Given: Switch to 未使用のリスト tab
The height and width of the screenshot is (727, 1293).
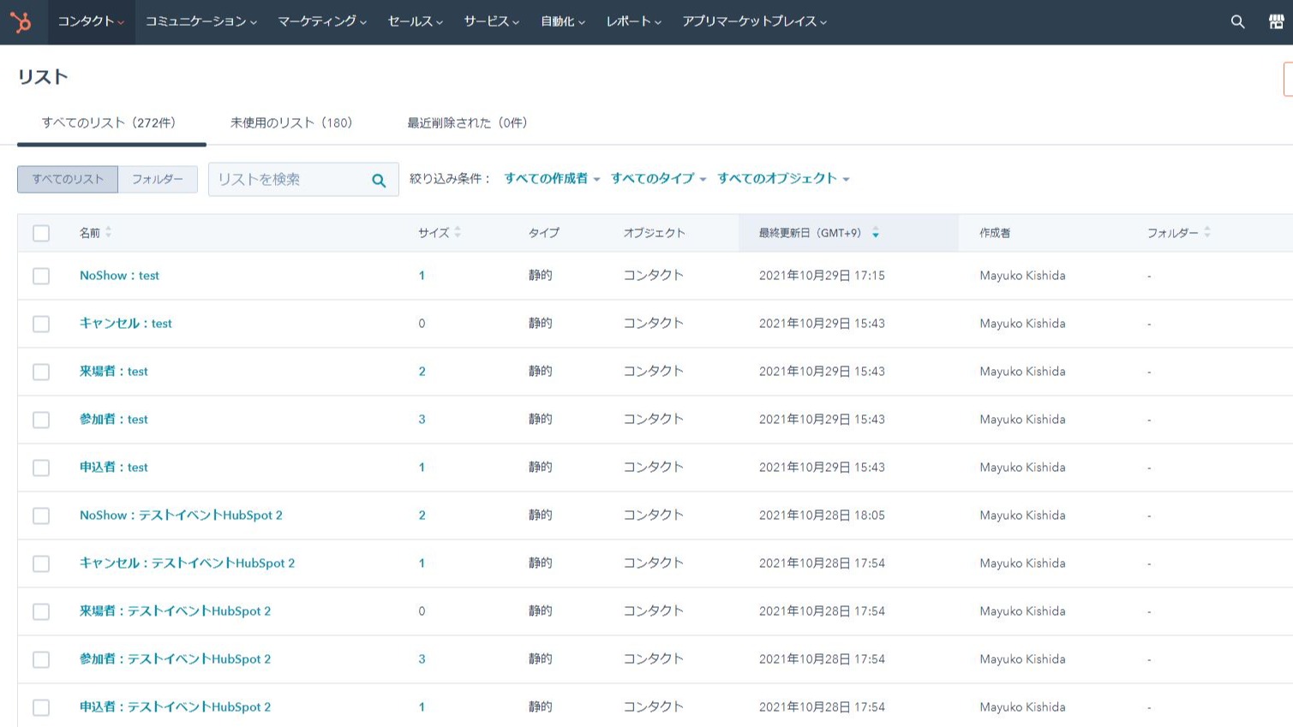Looking at the screenshot, I should pyautogui.click(x=291, y=122).
